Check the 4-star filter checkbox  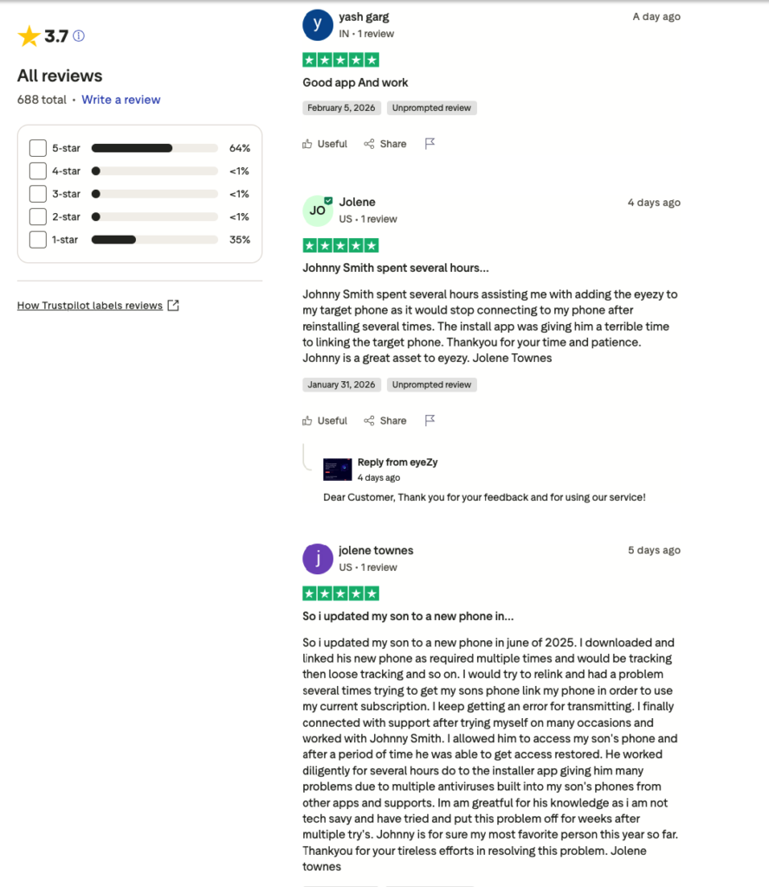[x=38, y=171]
